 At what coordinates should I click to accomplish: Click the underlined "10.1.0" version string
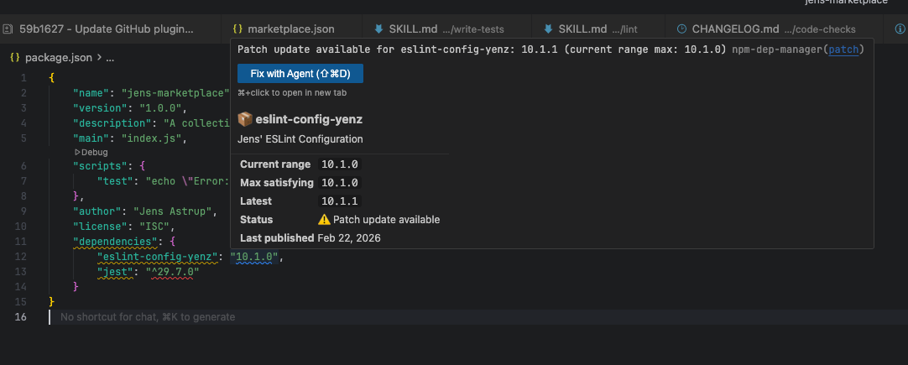point(255,257)
